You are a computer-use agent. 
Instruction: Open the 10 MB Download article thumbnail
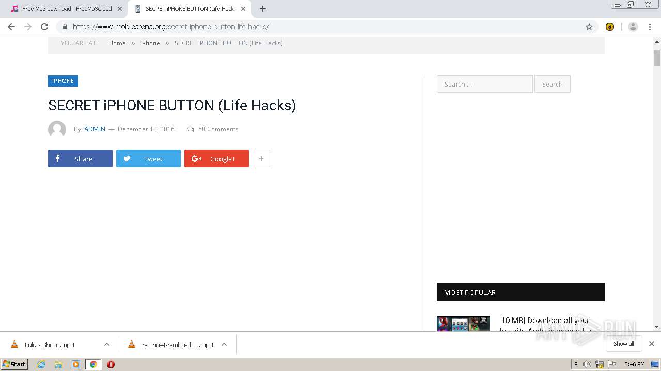(x=463, y=324)
